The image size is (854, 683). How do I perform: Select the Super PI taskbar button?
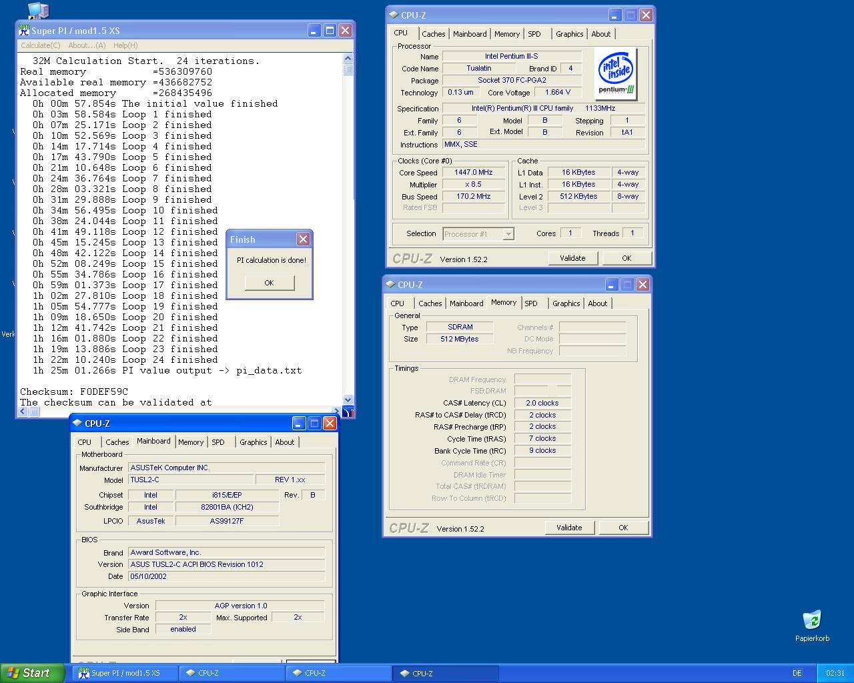tap(125, 673)
